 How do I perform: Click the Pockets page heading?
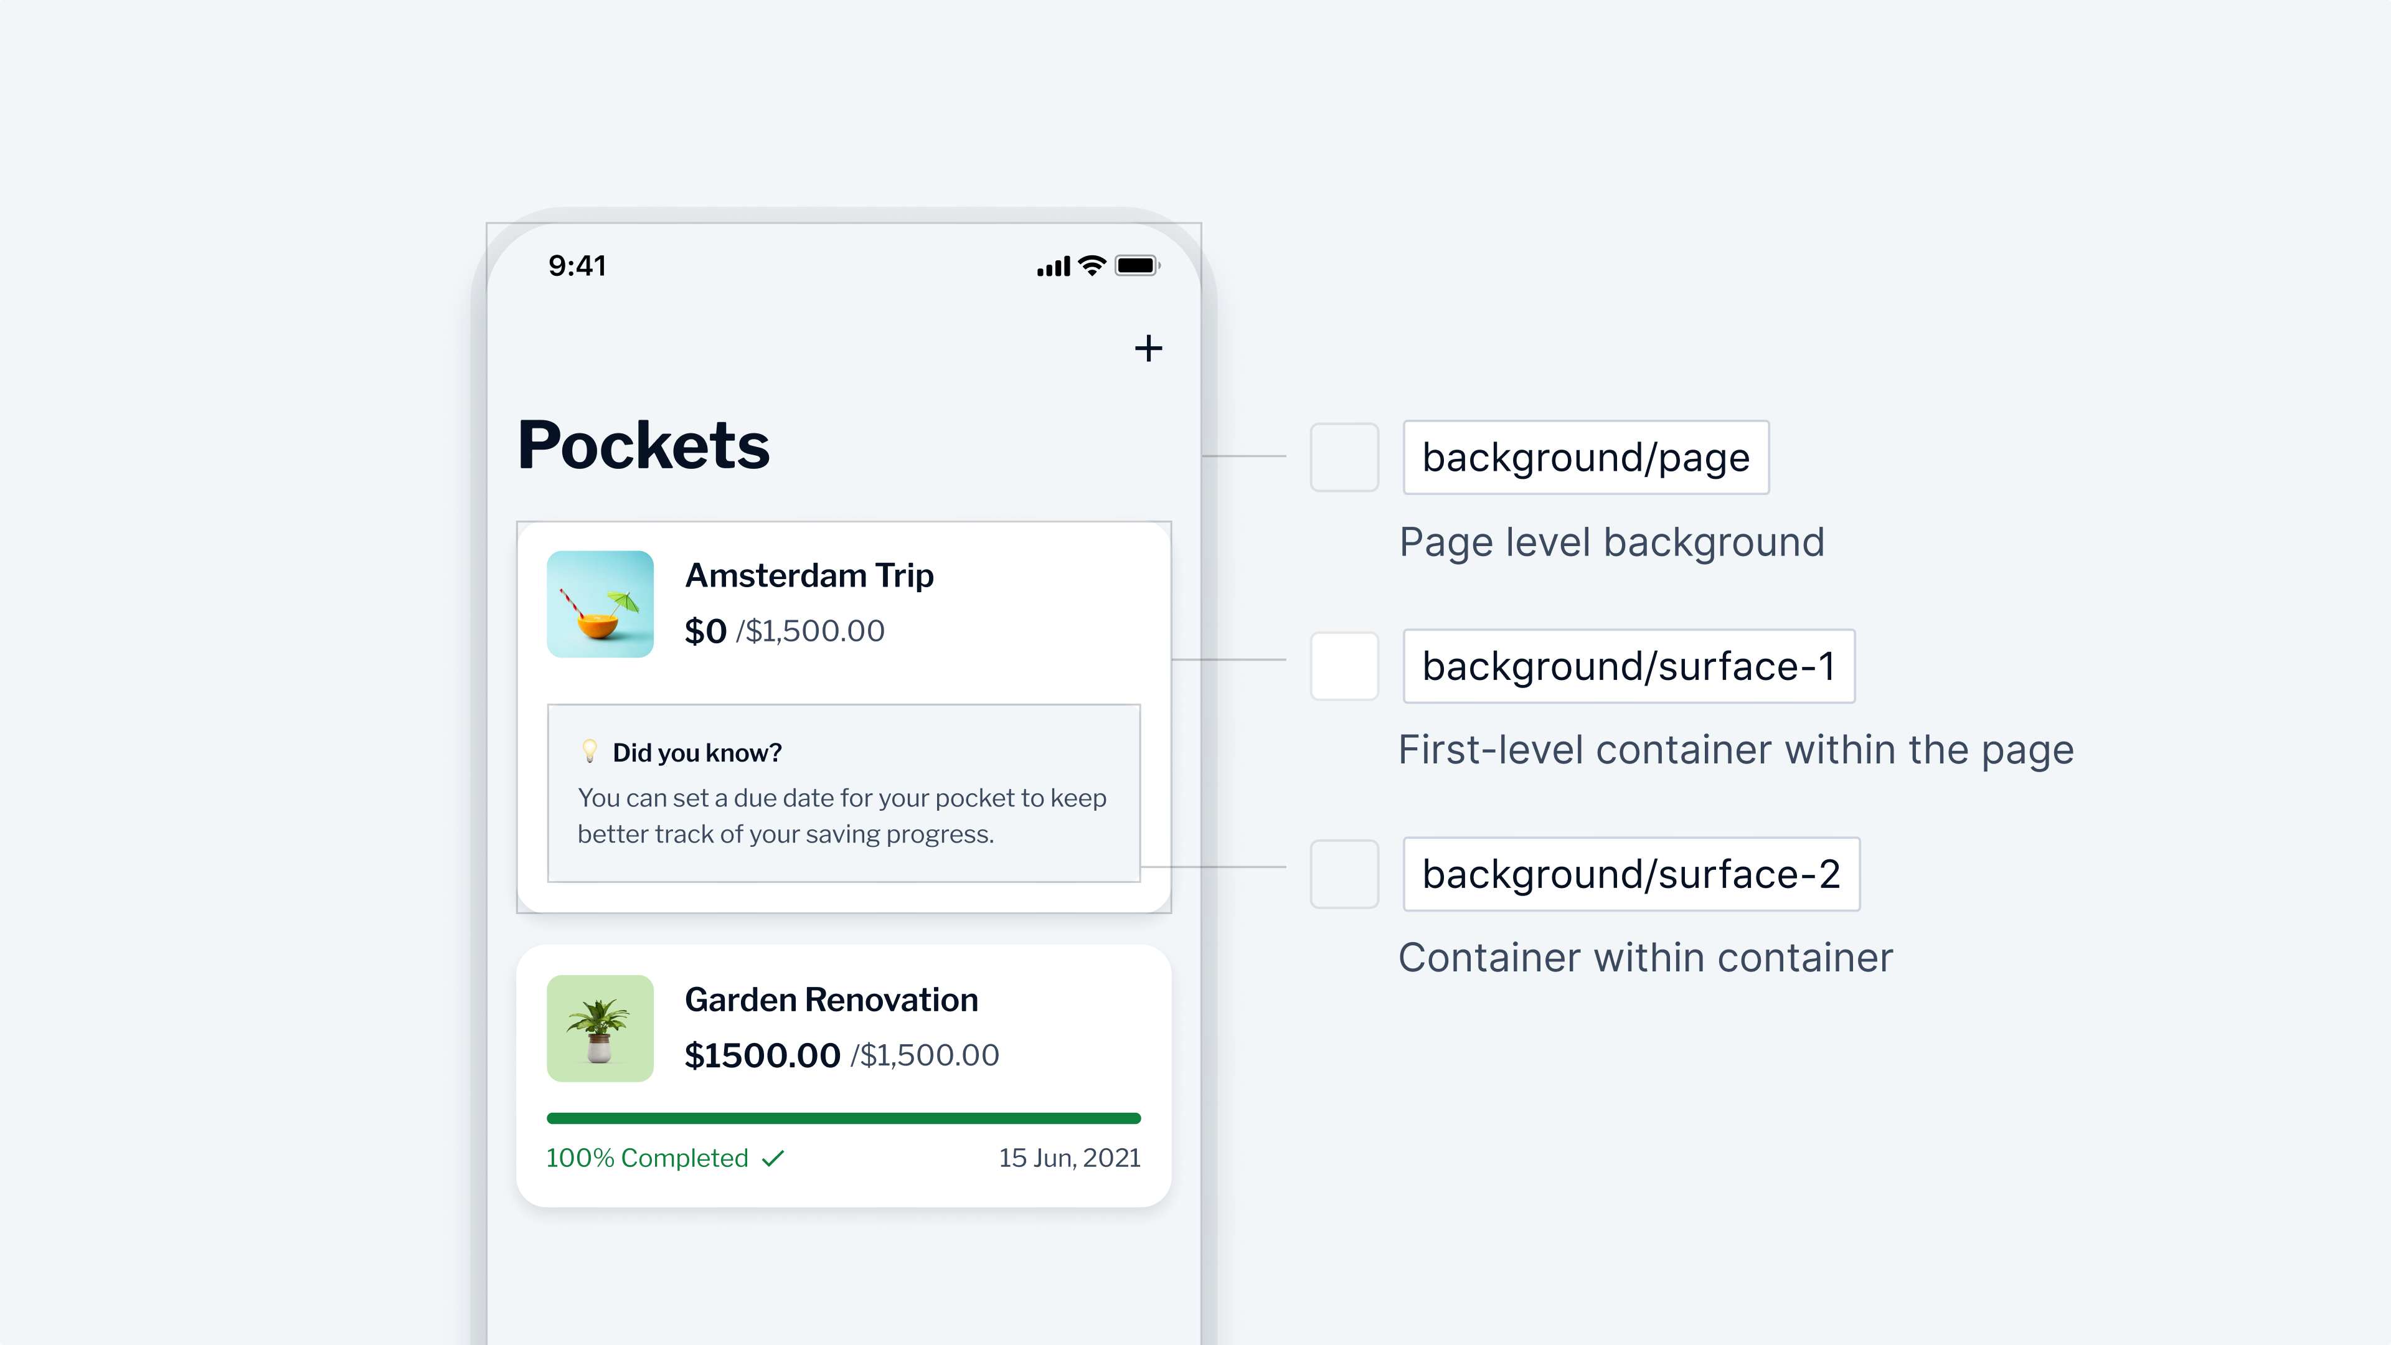tap(643, 446)
